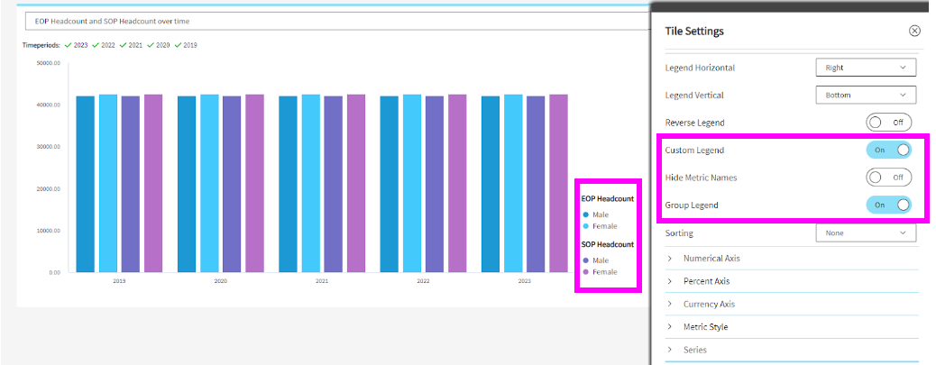Expand the Metric Style section
Viewport: 936px width, 365px height.
tap(705, 327)
